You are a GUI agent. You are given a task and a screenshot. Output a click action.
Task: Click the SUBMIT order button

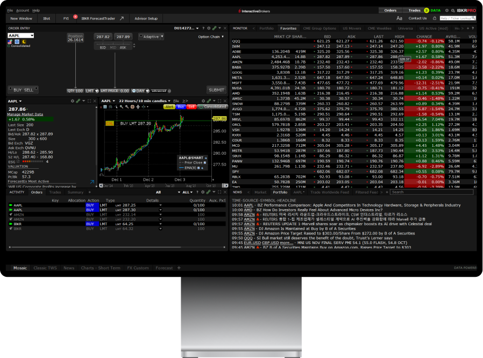point(216,90)
